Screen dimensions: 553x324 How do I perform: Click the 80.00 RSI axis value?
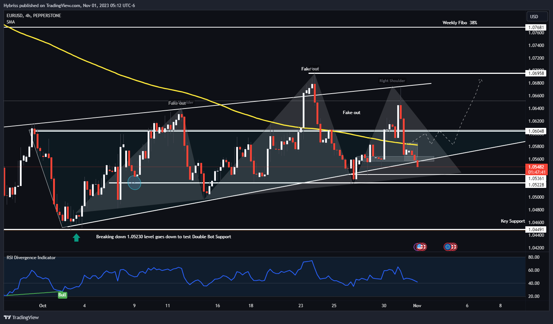pos(534,257)
